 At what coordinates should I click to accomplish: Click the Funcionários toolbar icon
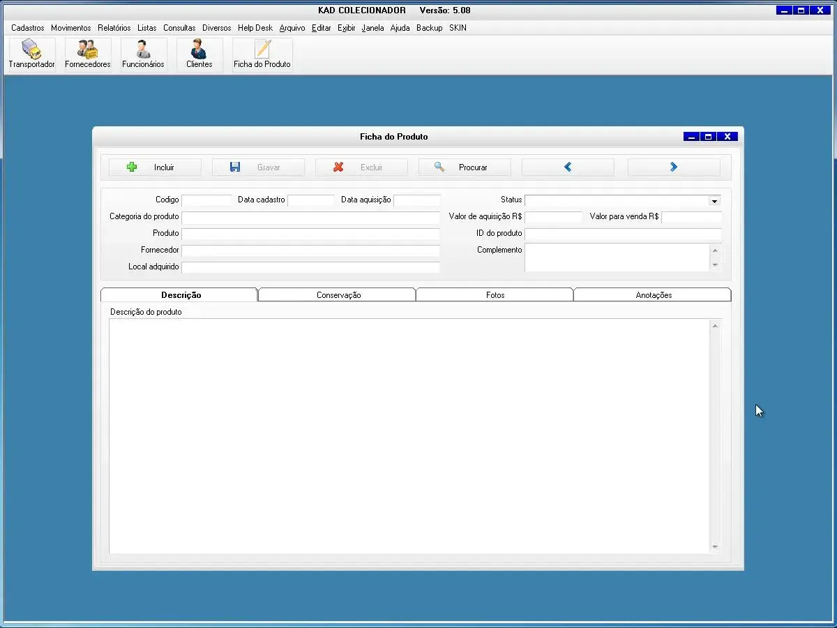pyautogui.click(x=143, y=54)
